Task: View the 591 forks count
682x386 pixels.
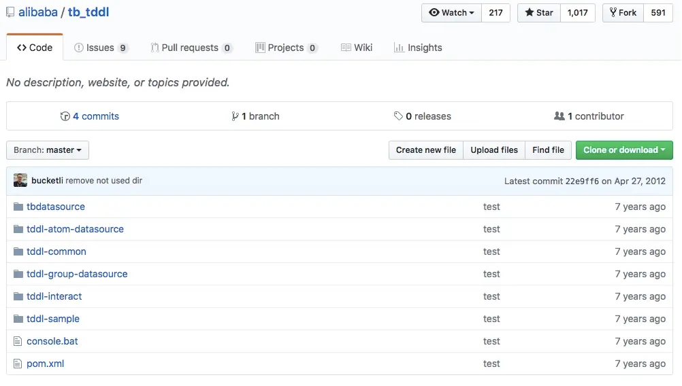Action: (658, 13)
